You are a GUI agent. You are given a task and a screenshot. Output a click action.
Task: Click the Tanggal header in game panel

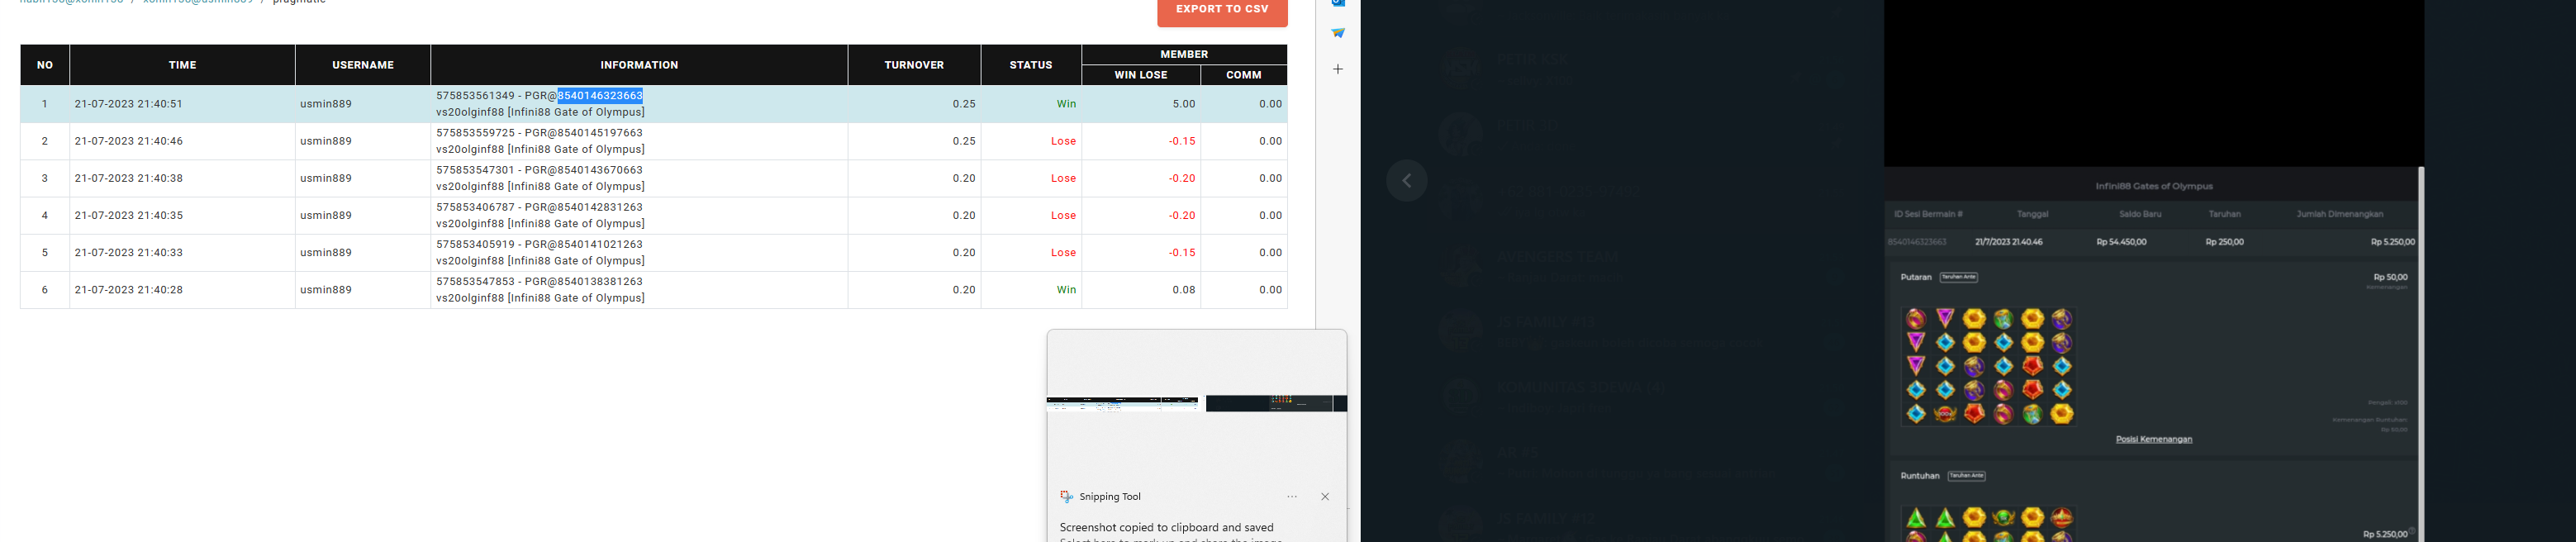coord(2032,214)
